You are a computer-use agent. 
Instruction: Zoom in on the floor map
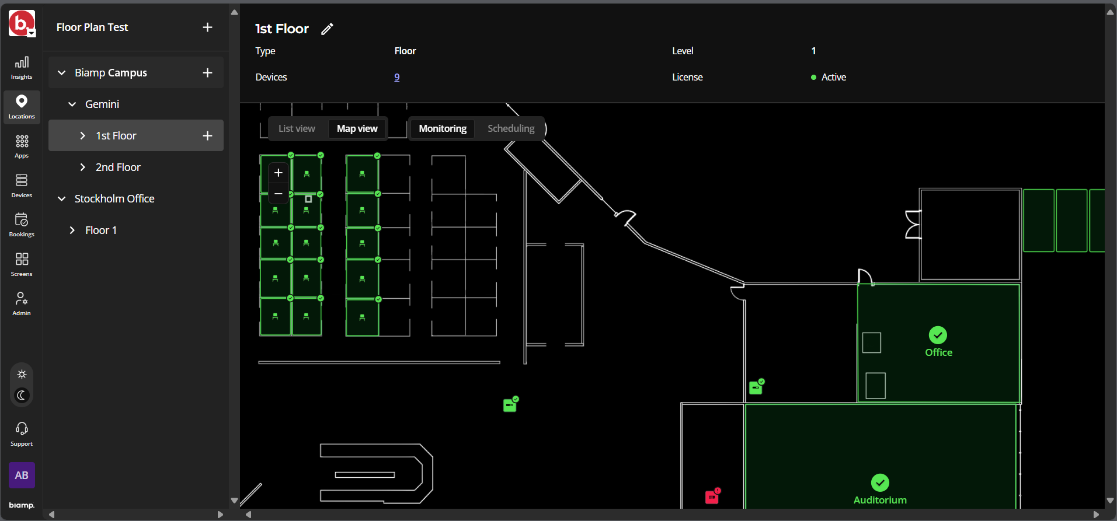(279, 173)
